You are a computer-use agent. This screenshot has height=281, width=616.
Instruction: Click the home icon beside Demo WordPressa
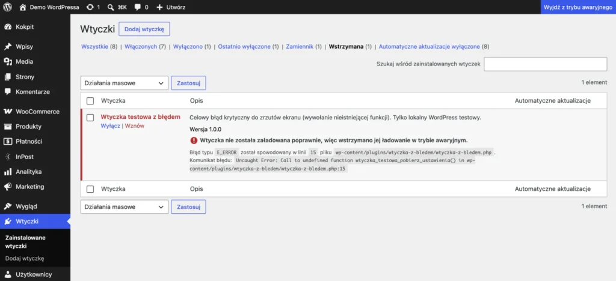[23, 7]
